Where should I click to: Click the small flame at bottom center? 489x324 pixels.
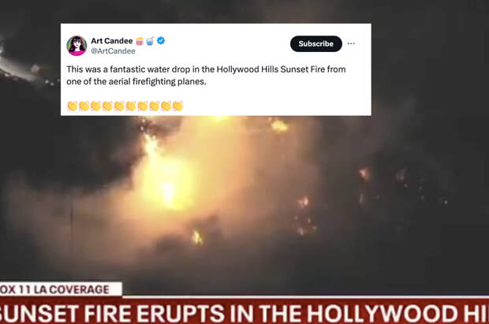pyautogui.click(x=197, y=237)
